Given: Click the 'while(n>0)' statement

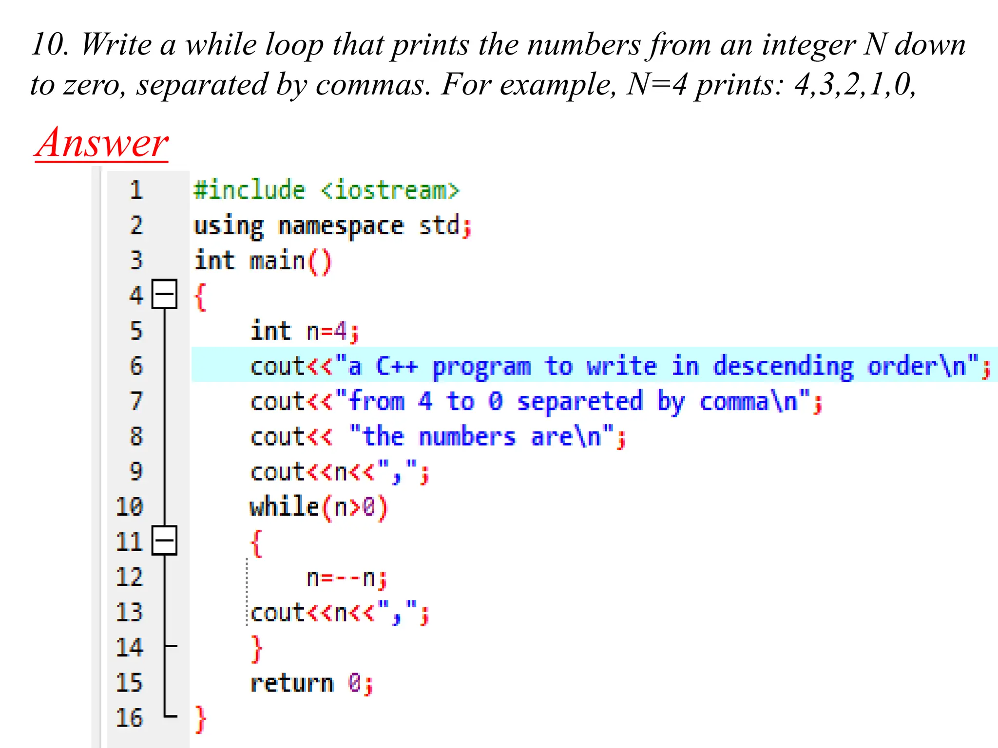Looking at the screenshot, I should coord(319,508).
